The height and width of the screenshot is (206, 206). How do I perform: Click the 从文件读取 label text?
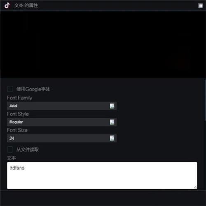click(28, 150)
